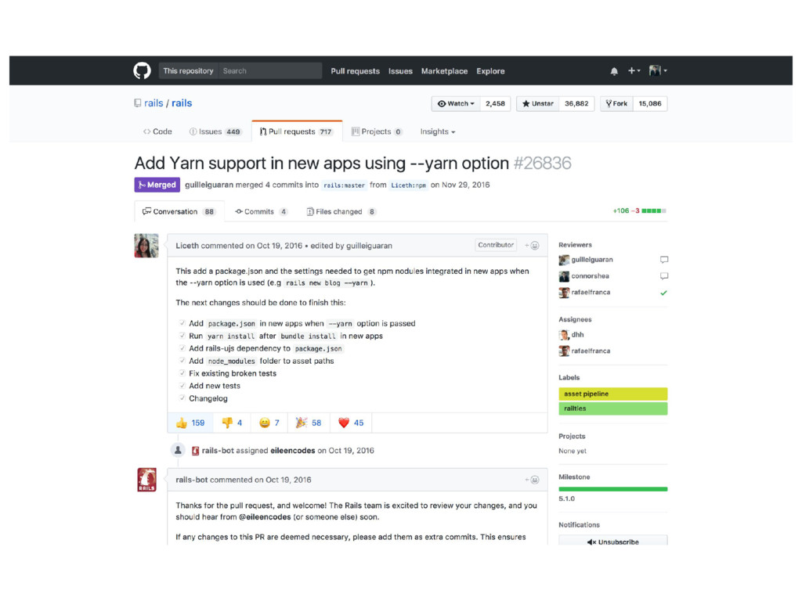Open the Commits 4 tab
The width and height of the screenshot is (802, 601).
tap(262, 211)
